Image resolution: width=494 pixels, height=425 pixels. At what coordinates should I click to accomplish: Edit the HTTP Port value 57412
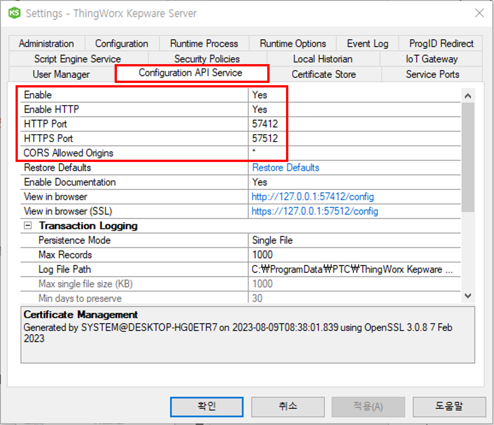click(x=354, y=124)
